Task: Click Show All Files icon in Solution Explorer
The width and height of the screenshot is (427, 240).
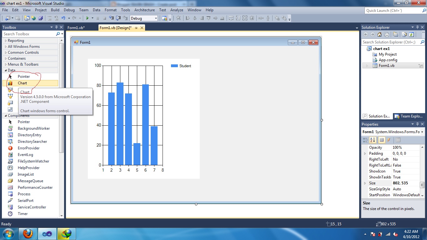Action: click(404, 35)
